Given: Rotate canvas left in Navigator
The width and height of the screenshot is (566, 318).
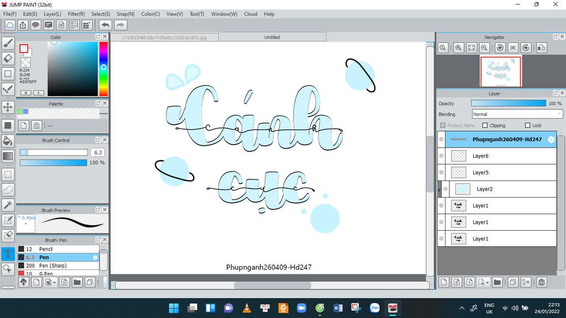Looking at the screenshot, I should pyautogui.click(x=500, y=47).
